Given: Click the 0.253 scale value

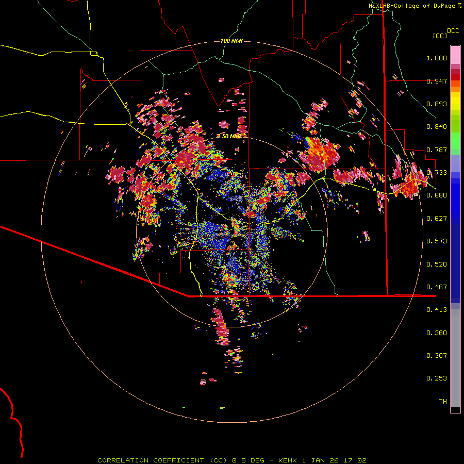Looking at the screenshot, I should [x=437, y=378].
